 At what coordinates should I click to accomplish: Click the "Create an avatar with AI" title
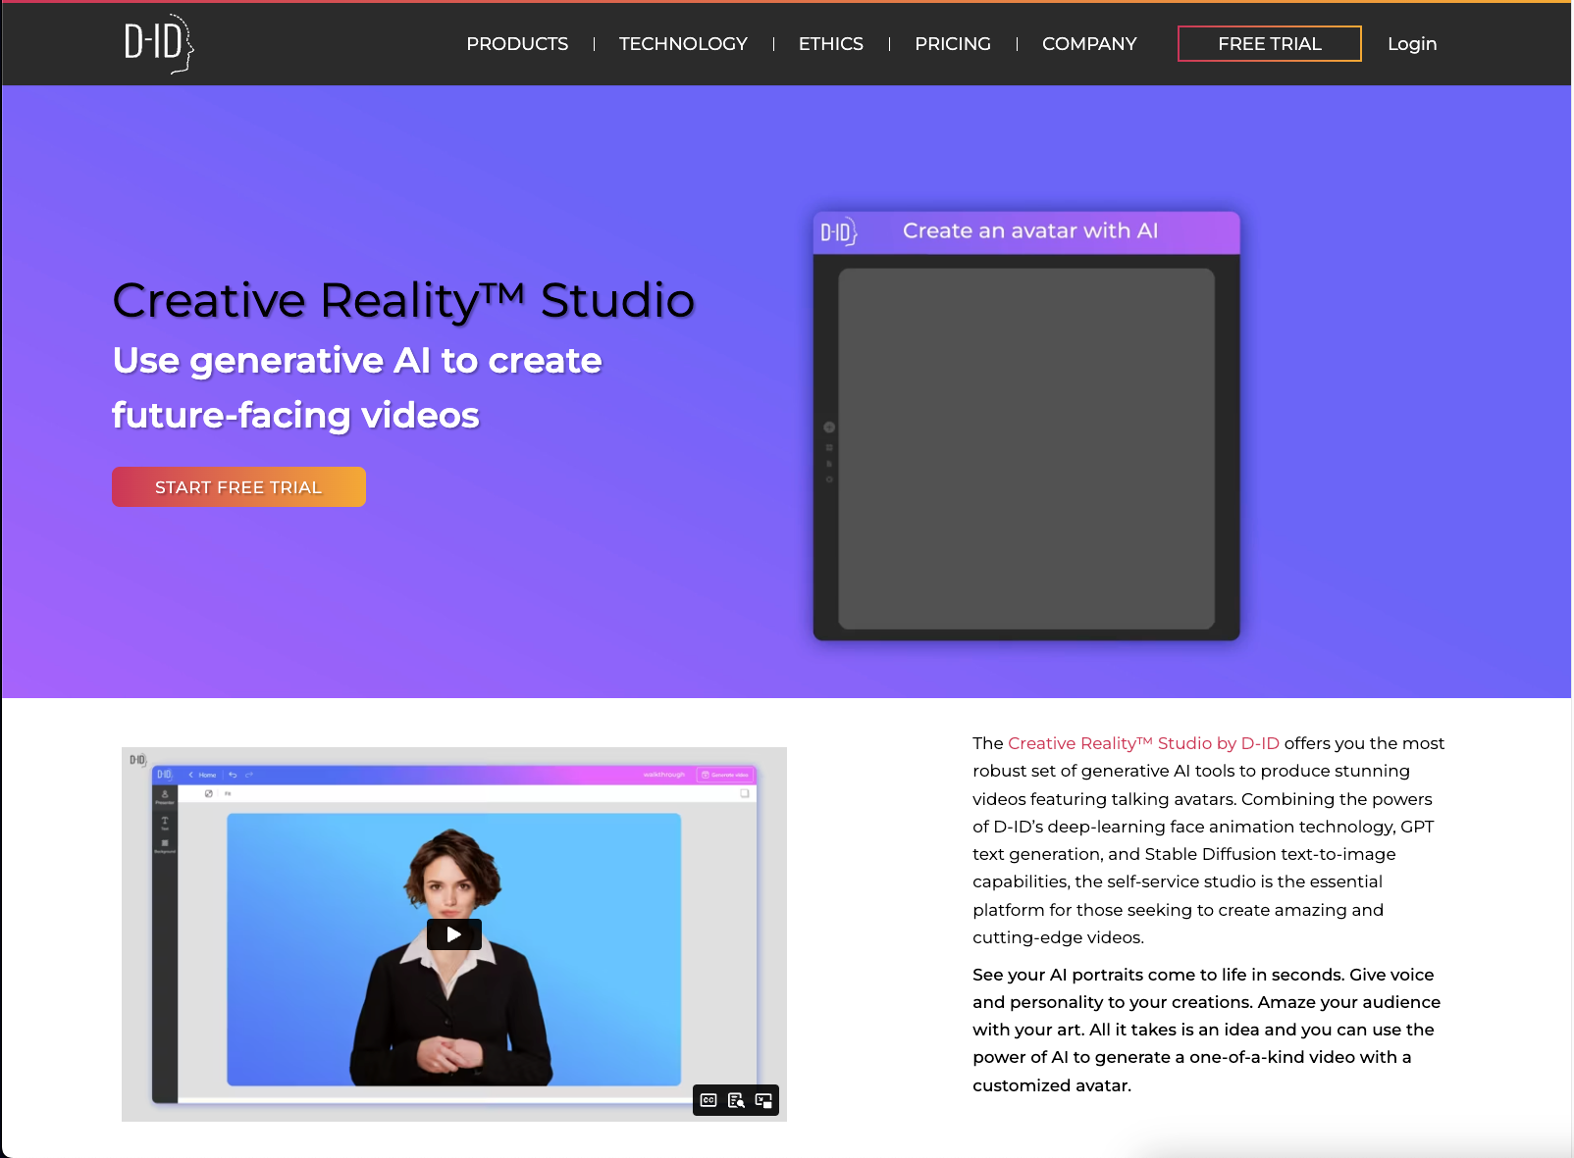click(x=1030, y=231)
